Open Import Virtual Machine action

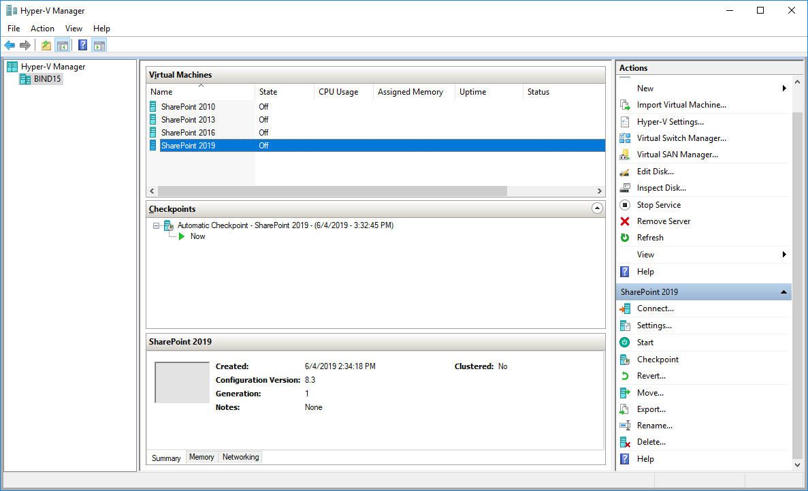(681, 105)
